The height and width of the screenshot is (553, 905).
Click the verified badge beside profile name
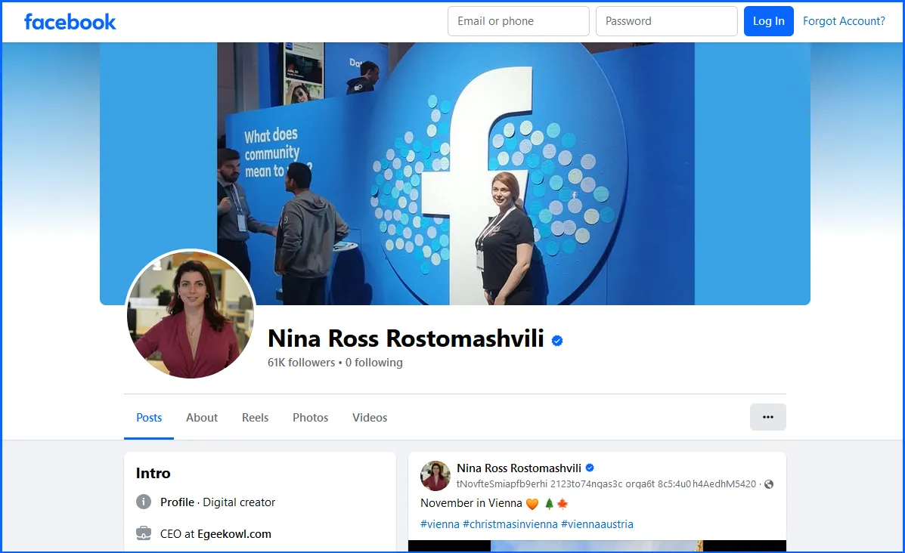click(557, 341)
